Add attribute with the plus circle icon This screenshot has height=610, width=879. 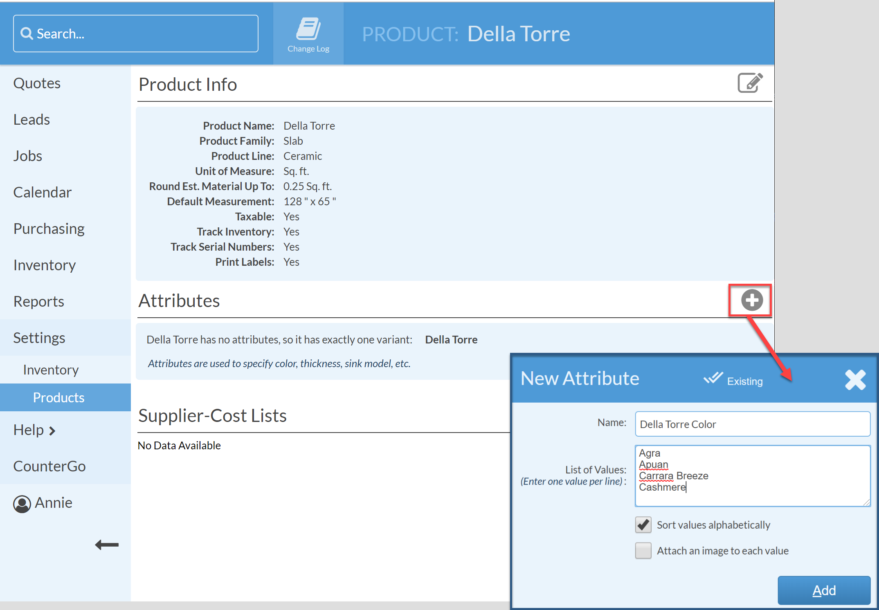(751, 301)
